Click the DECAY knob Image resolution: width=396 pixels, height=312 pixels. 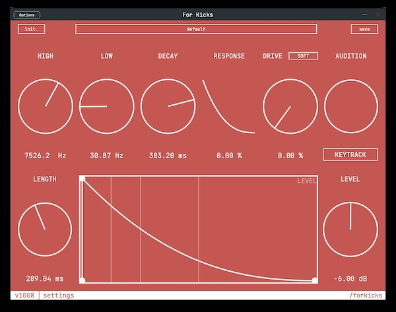168,106
